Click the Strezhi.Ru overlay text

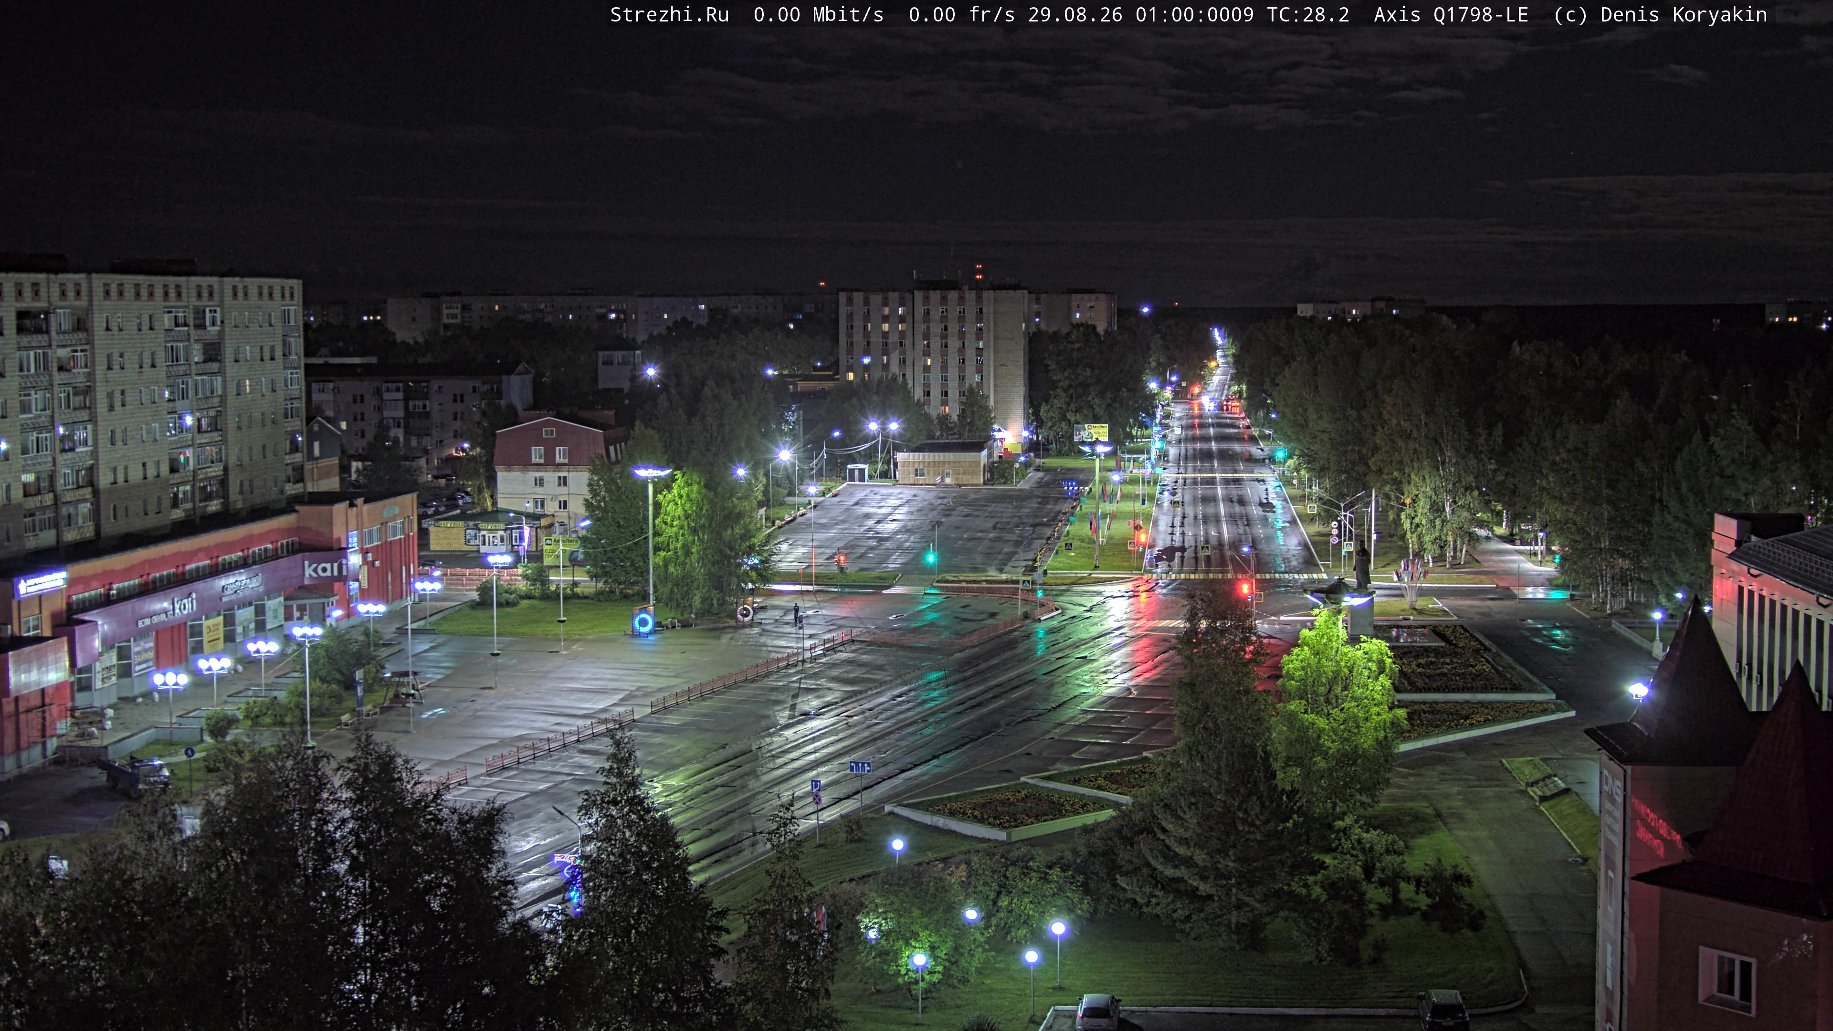click(x=670, y=15)
